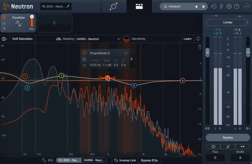Click the Bypass button
The image size is (252, 164).
[228, 137]
